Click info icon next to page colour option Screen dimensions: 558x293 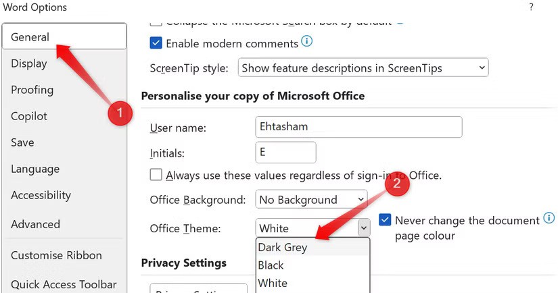click(549, 219)
